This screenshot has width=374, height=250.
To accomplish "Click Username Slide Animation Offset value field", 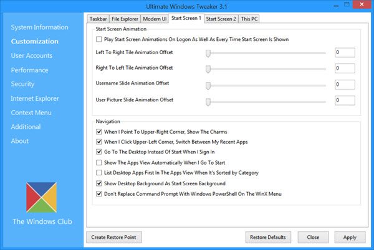I will pyautogui.click(x=345, y=85).
